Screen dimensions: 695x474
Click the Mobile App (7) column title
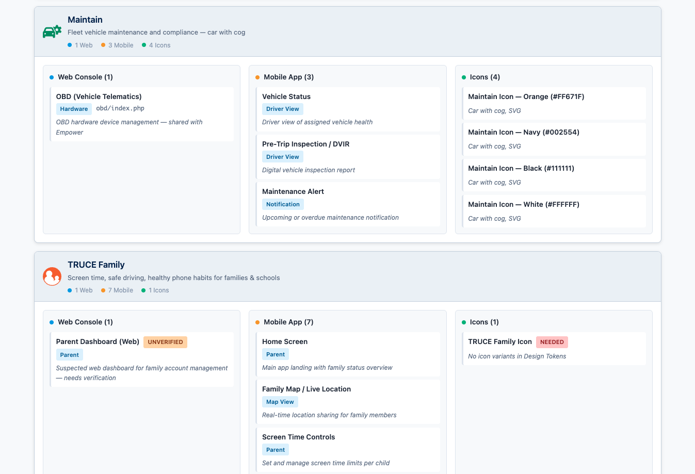tap(288, 322)
